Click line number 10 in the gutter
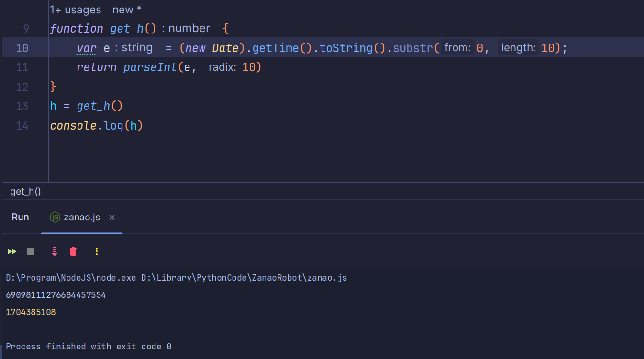The height and width of the screenshot is (359, 644). (22, 48)
